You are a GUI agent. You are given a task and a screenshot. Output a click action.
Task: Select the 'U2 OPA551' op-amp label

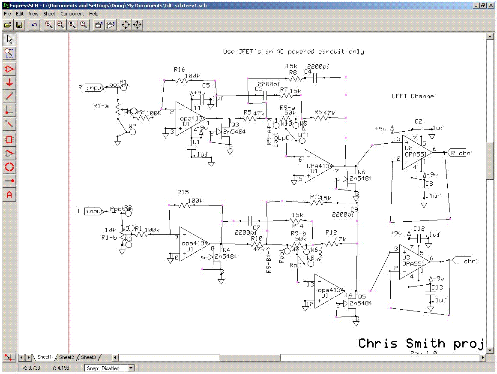(x=416, y=151)
